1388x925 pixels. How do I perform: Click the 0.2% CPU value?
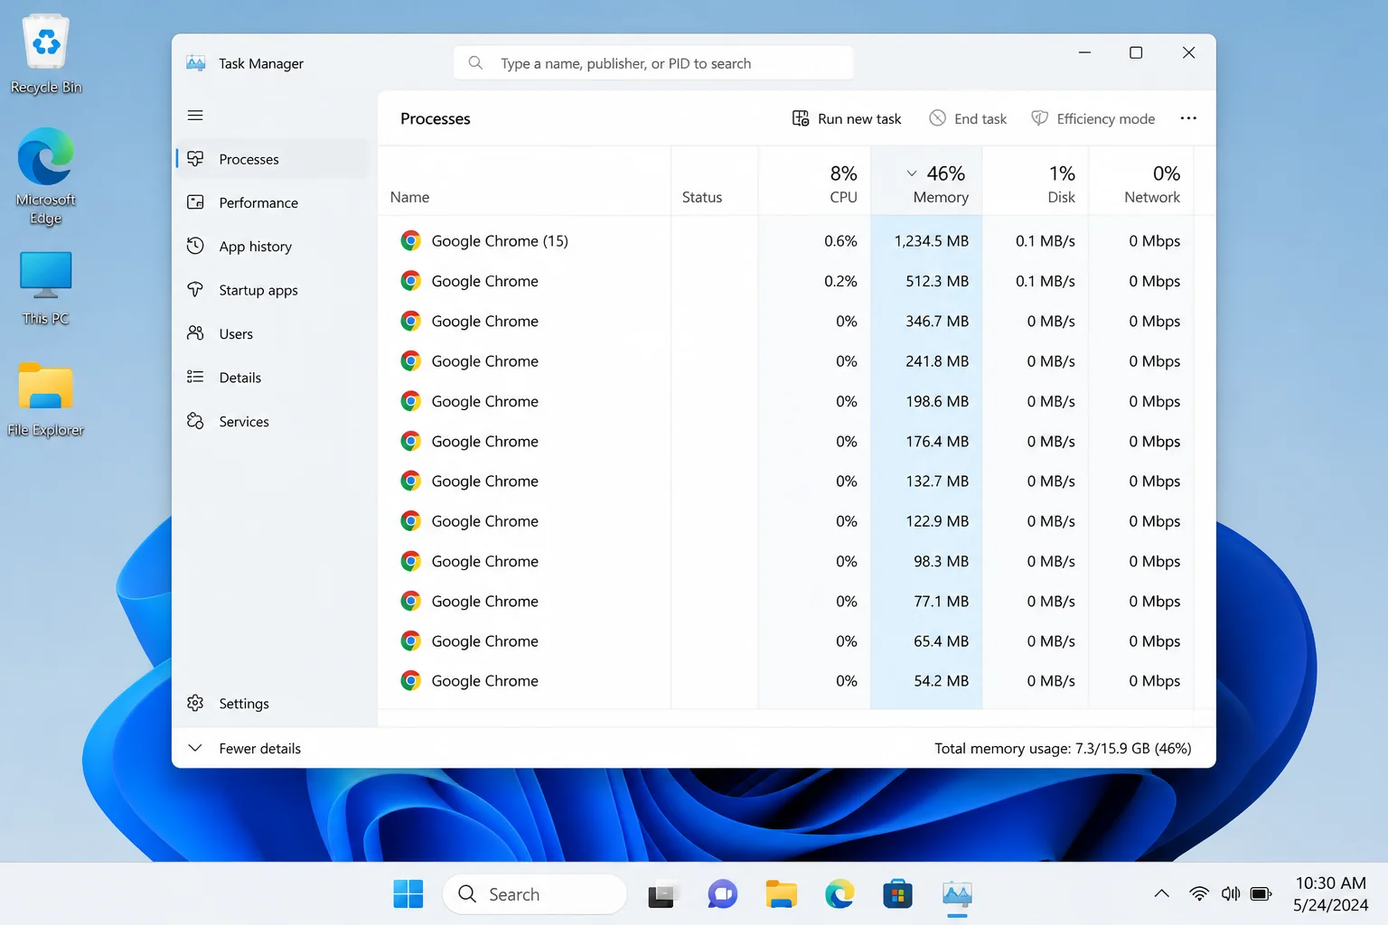click(x=840, y=281)
